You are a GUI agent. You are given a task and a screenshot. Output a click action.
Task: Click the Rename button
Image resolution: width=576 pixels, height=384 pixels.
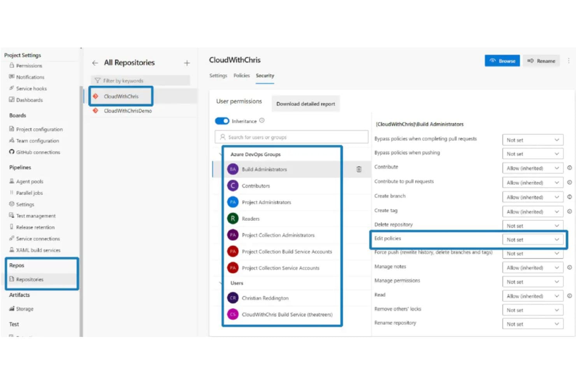pos(541,61)
